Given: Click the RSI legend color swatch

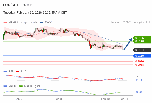Looking at the screenshot, I should pyautogui.click(x=5, y=72).
